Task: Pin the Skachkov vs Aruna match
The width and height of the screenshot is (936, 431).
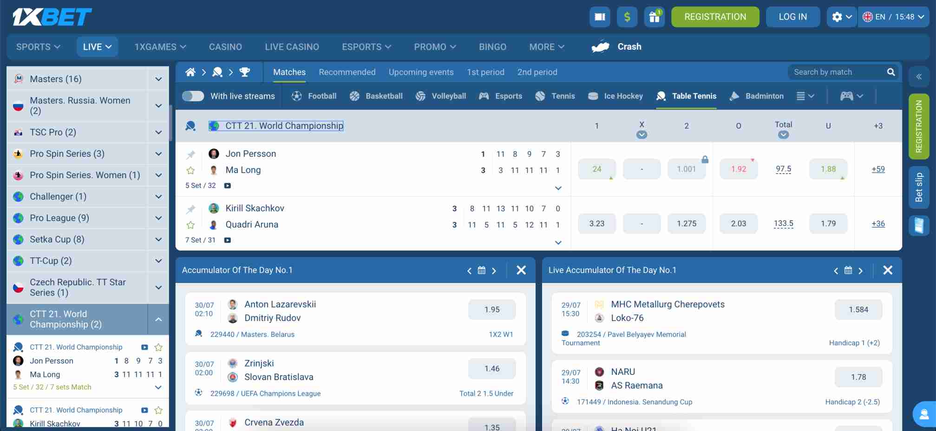Action: click(x=190, y=209)
